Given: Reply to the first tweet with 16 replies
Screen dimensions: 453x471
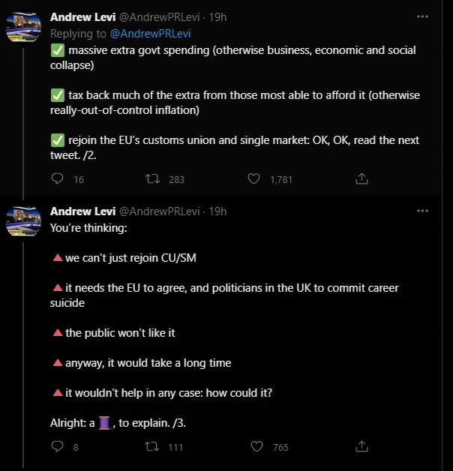Looking at the screenshot, I should [57, 178].
